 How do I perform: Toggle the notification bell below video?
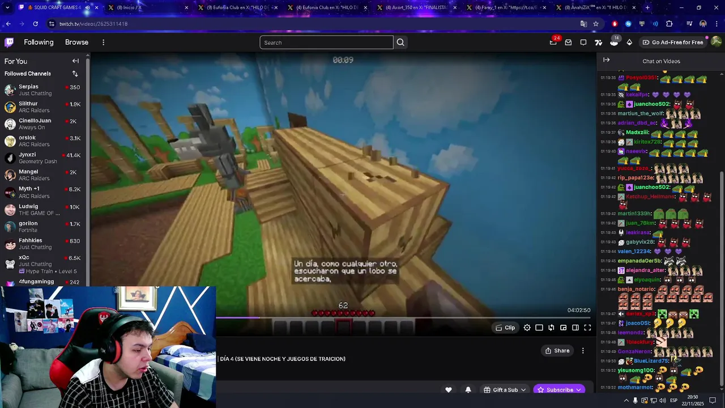click(x=468, y=390)
